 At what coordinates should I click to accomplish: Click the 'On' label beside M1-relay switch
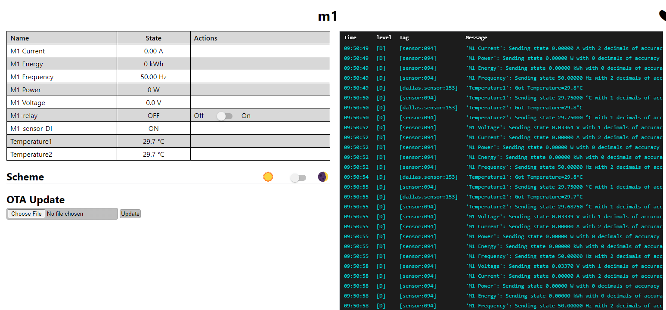pyautogui.click(x=246, y=116)
